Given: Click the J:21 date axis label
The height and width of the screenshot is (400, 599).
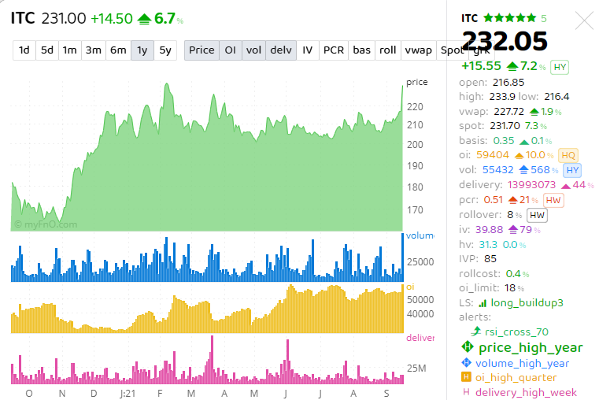Looking at the screenshot, I should tap(128, 393).
